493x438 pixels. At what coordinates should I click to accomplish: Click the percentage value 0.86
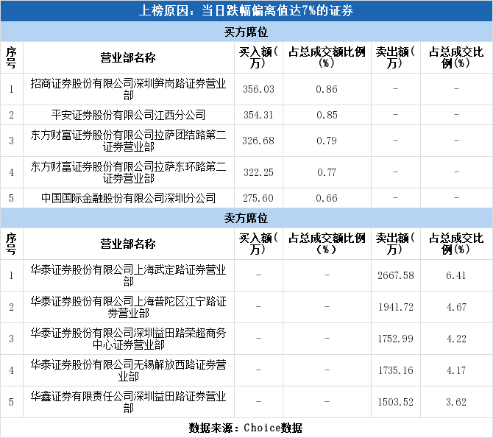[327, 89]
